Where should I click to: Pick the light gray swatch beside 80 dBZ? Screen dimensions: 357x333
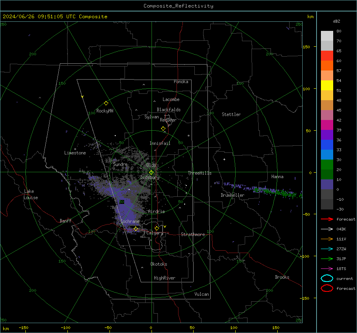pos(327,36)
